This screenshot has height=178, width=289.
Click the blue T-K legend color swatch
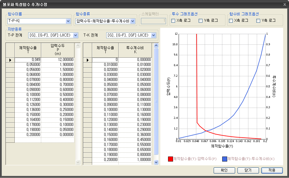click(225, 159)
